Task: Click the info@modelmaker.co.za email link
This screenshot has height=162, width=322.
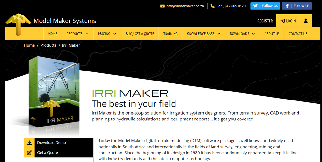Action: 185,6
